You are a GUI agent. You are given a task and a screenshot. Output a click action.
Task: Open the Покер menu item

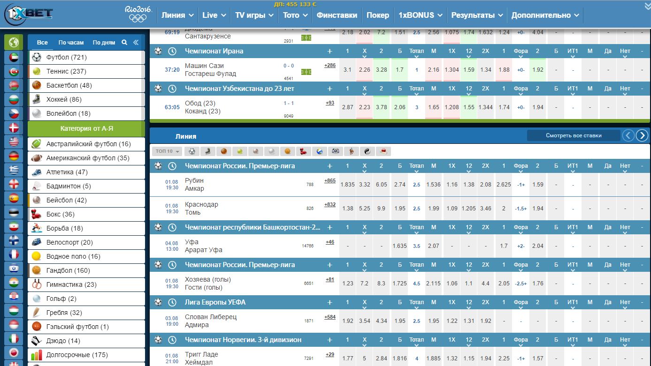coord(378,15)
